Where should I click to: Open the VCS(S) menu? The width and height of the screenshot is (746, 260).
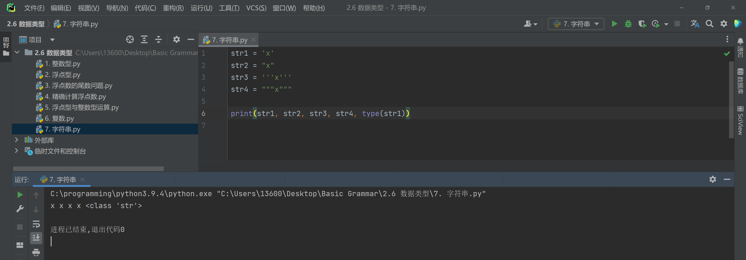(x=256, y=8)
